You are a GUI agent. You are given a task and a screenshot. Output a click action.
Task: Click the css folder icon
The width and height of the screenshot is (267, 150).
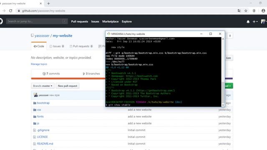(x=35, y=110)
